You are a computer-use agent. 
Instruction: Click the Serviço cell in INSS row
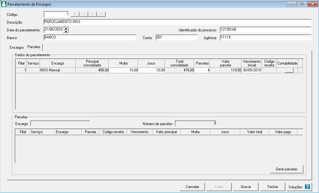click(x=33, y=70)
